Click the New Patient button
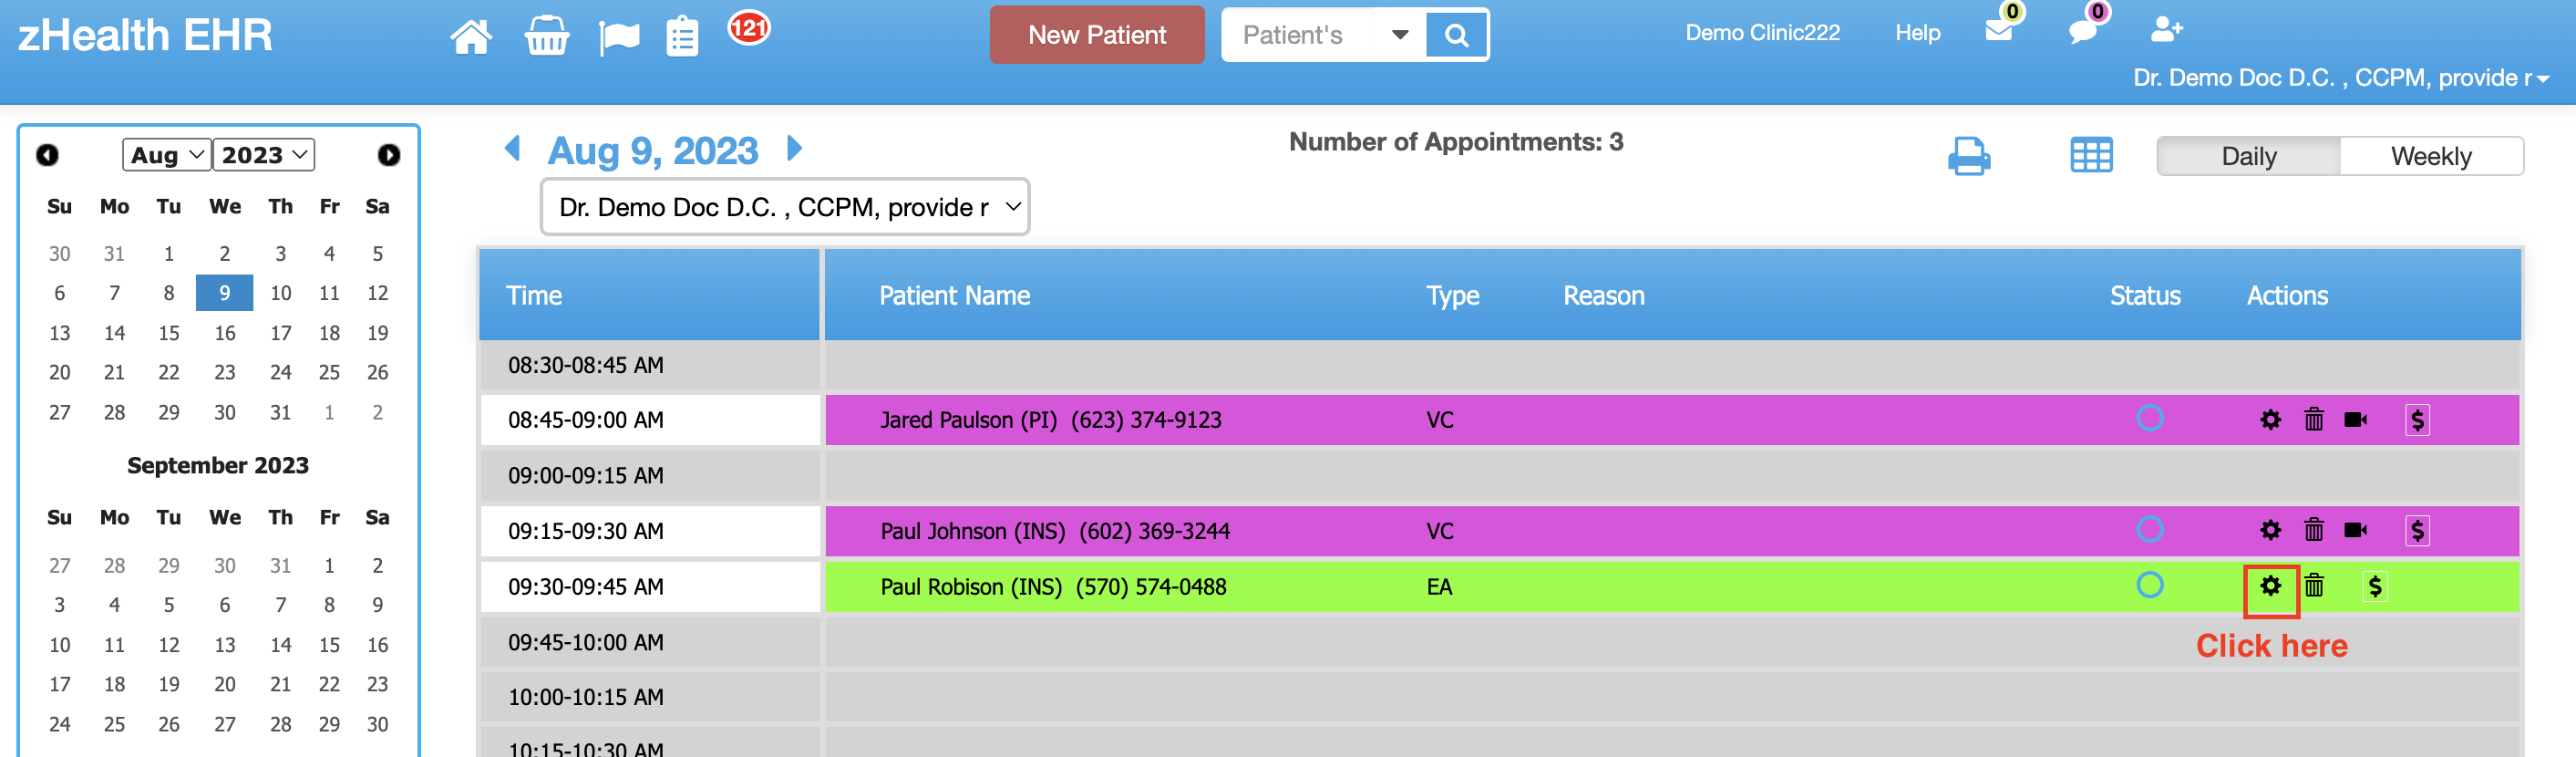 (x=1097, y=35)
